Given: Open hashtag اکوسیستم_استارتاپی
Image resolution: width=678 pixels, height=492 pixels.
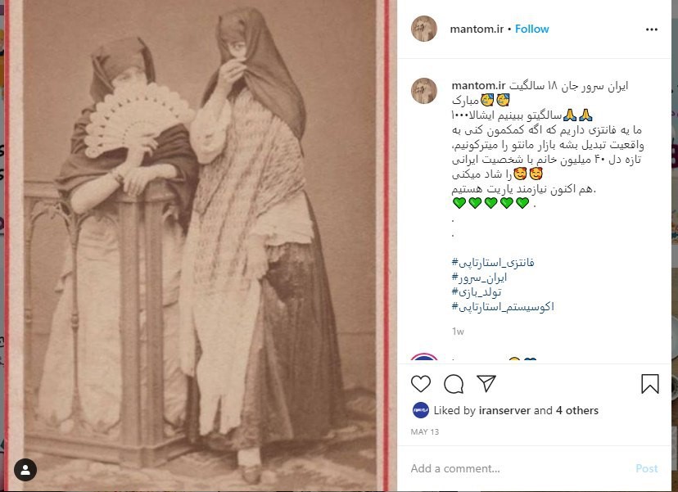Looking at the screenshot, I should [x=503, y=306].
